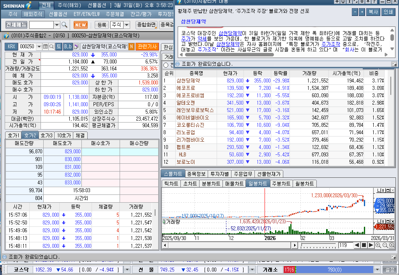This screenshot has width=399, height=275.
Task: Click the pin arrow icon in news title bar
Action: [368, 2]
